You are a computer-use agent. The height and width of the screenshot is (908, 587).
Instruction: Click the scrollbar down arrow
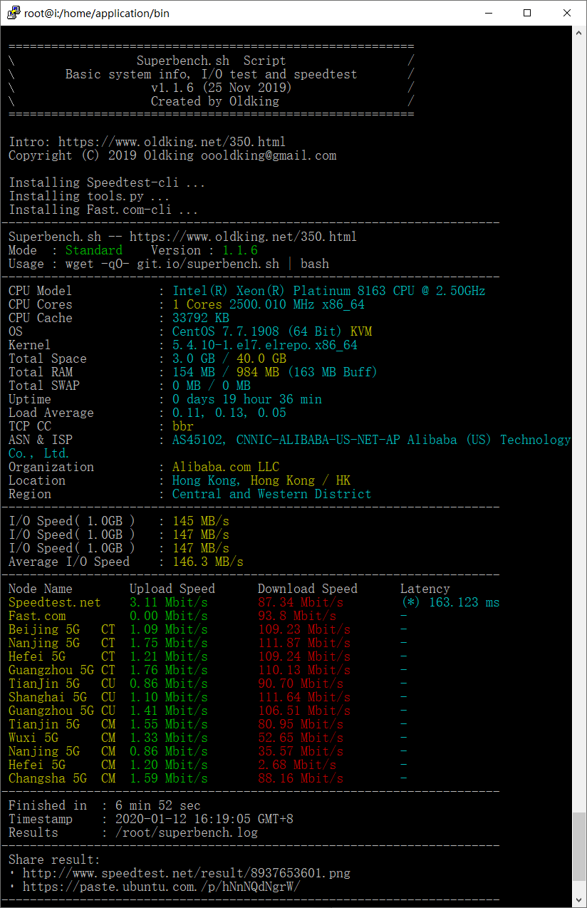(580, 901)
